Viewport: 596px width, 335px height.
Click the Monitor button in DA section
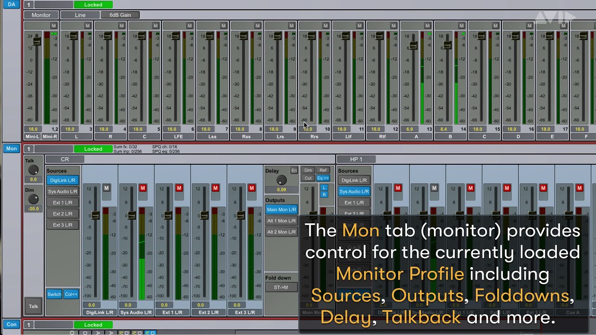(41, 15)
